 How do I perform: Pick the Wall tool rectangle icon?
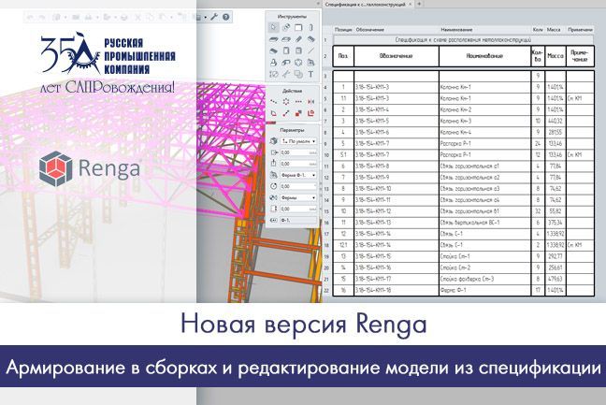tap(298, 27)
